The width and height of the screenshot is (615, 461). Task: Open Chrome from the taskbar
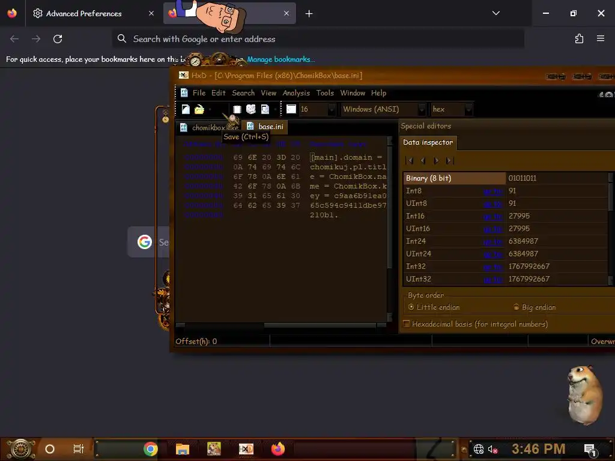[150, 449]
